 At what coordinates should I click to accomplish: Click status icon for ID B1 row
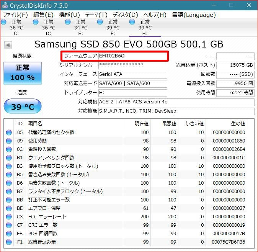click(x=9, y=158)
